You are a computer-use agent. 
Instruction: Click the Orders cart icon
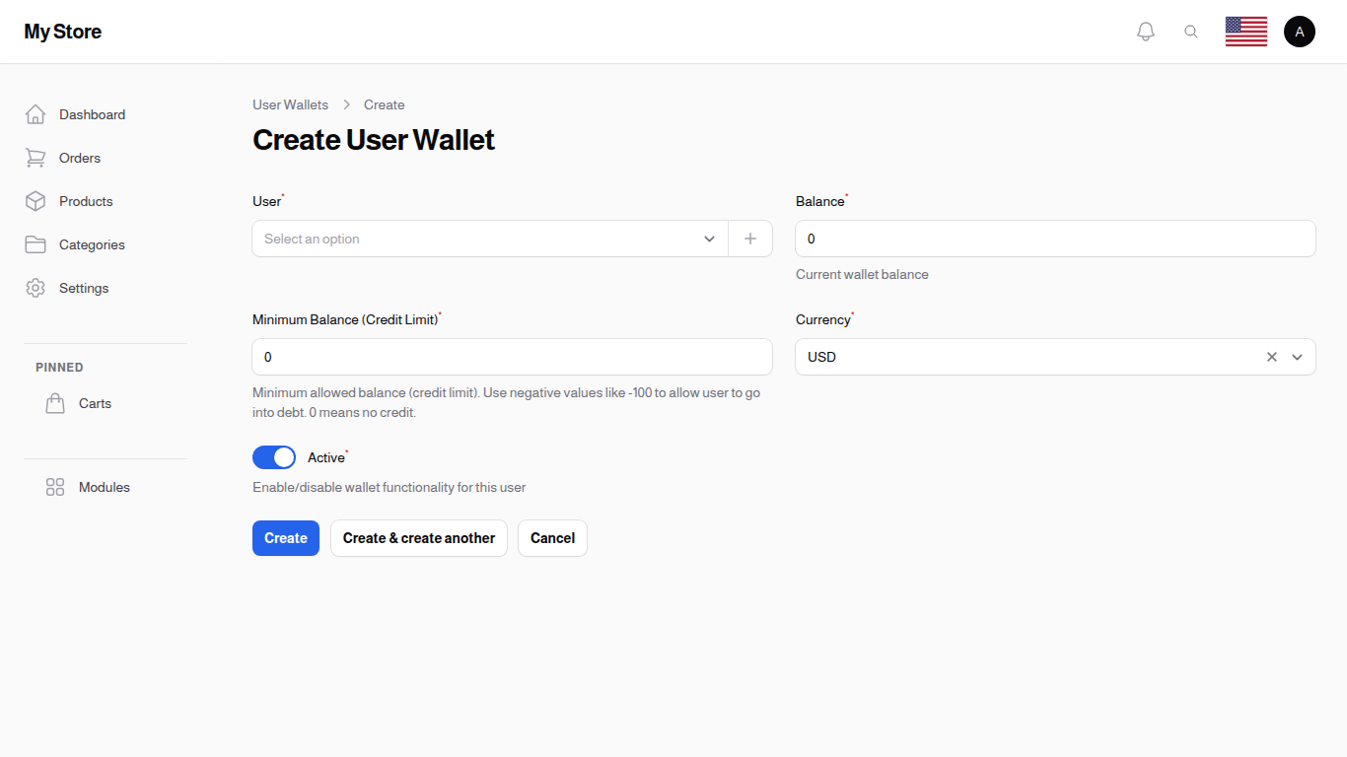[35, 158]
